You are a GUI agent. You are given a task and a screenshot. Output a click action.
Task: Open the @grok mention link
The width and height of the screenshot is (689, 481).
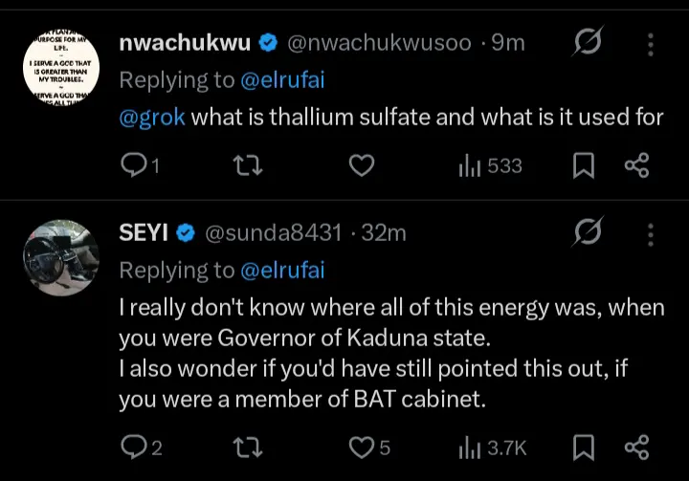point(153,118)
